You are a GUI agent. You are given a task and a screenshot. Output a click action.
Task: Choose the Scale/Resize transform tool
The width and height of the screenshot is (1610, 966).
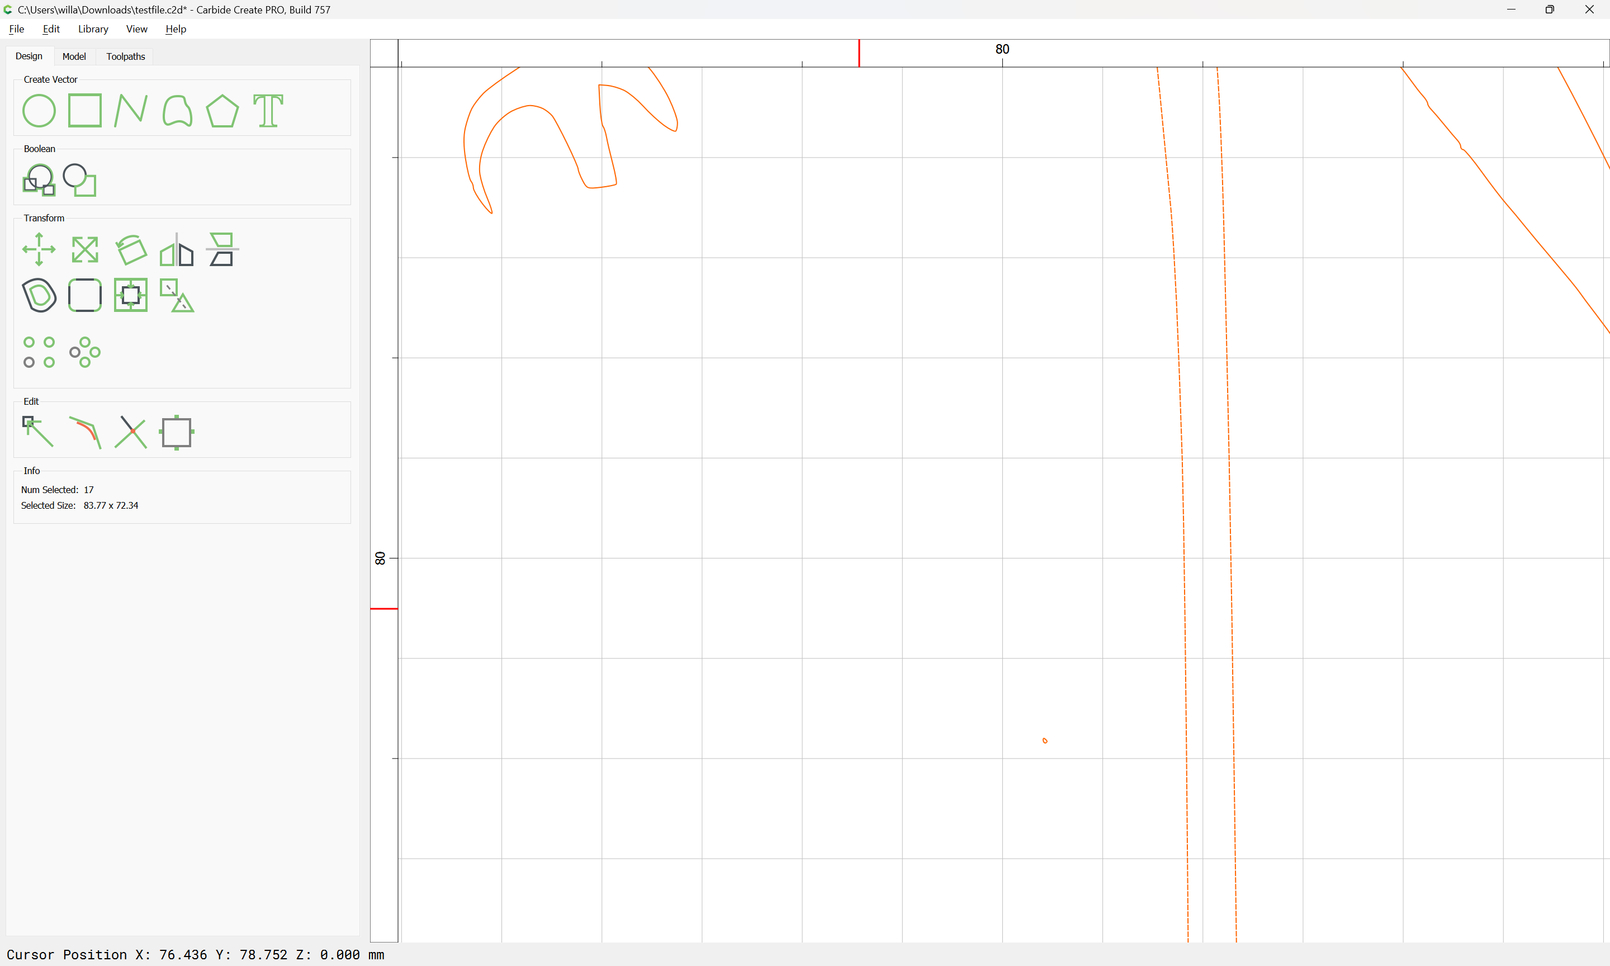(84, 249)
